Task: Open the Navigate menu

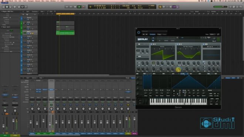Action: [x=31, y=1]
